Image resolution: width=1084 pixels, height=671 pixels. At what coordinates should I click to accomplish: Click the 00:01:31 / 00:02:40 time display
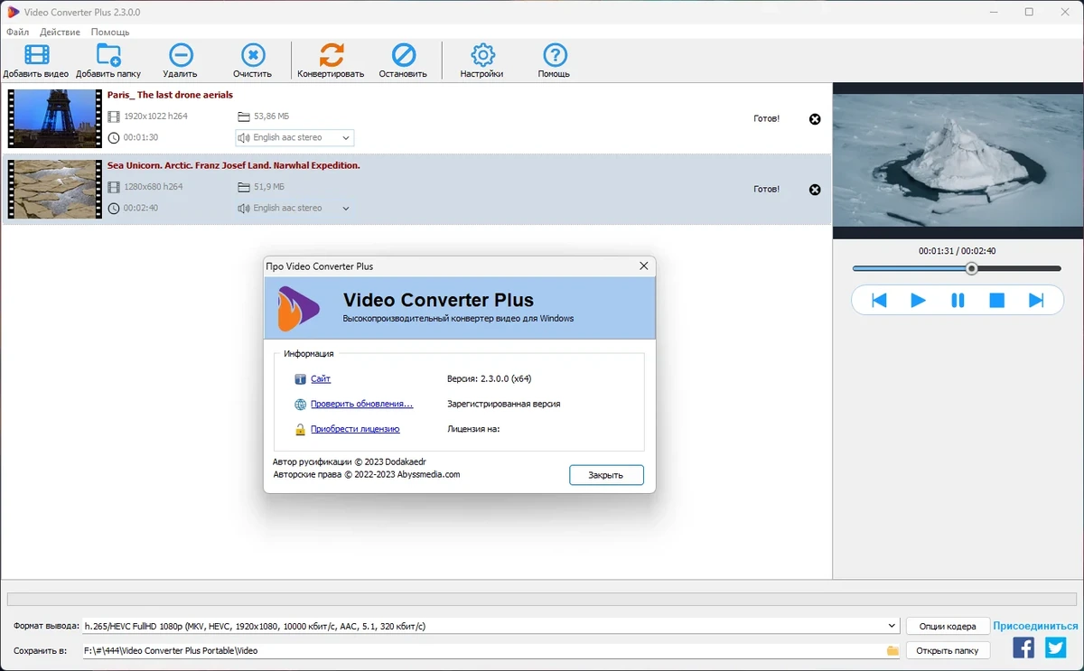pyautogui.click(x=958, y=251)
